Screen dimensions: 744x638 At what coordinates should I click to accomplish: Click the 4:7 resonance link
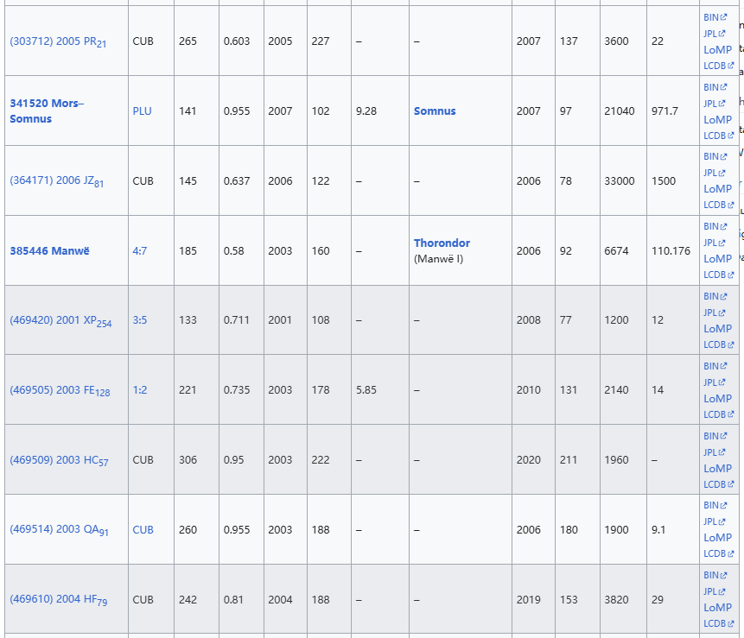point(140,251)
